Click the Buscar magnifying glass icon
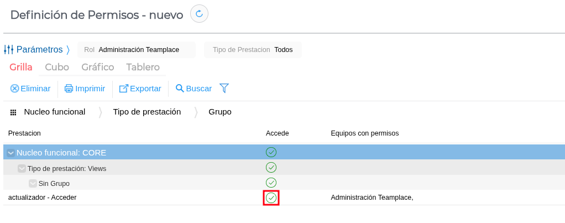 (180, 88)
